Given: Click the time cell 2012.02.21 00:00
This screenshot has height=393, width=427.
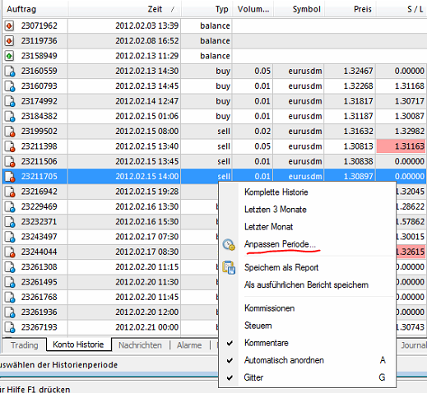Looking at the screenshot, I should pyautogui.click(x=147, y=327).
